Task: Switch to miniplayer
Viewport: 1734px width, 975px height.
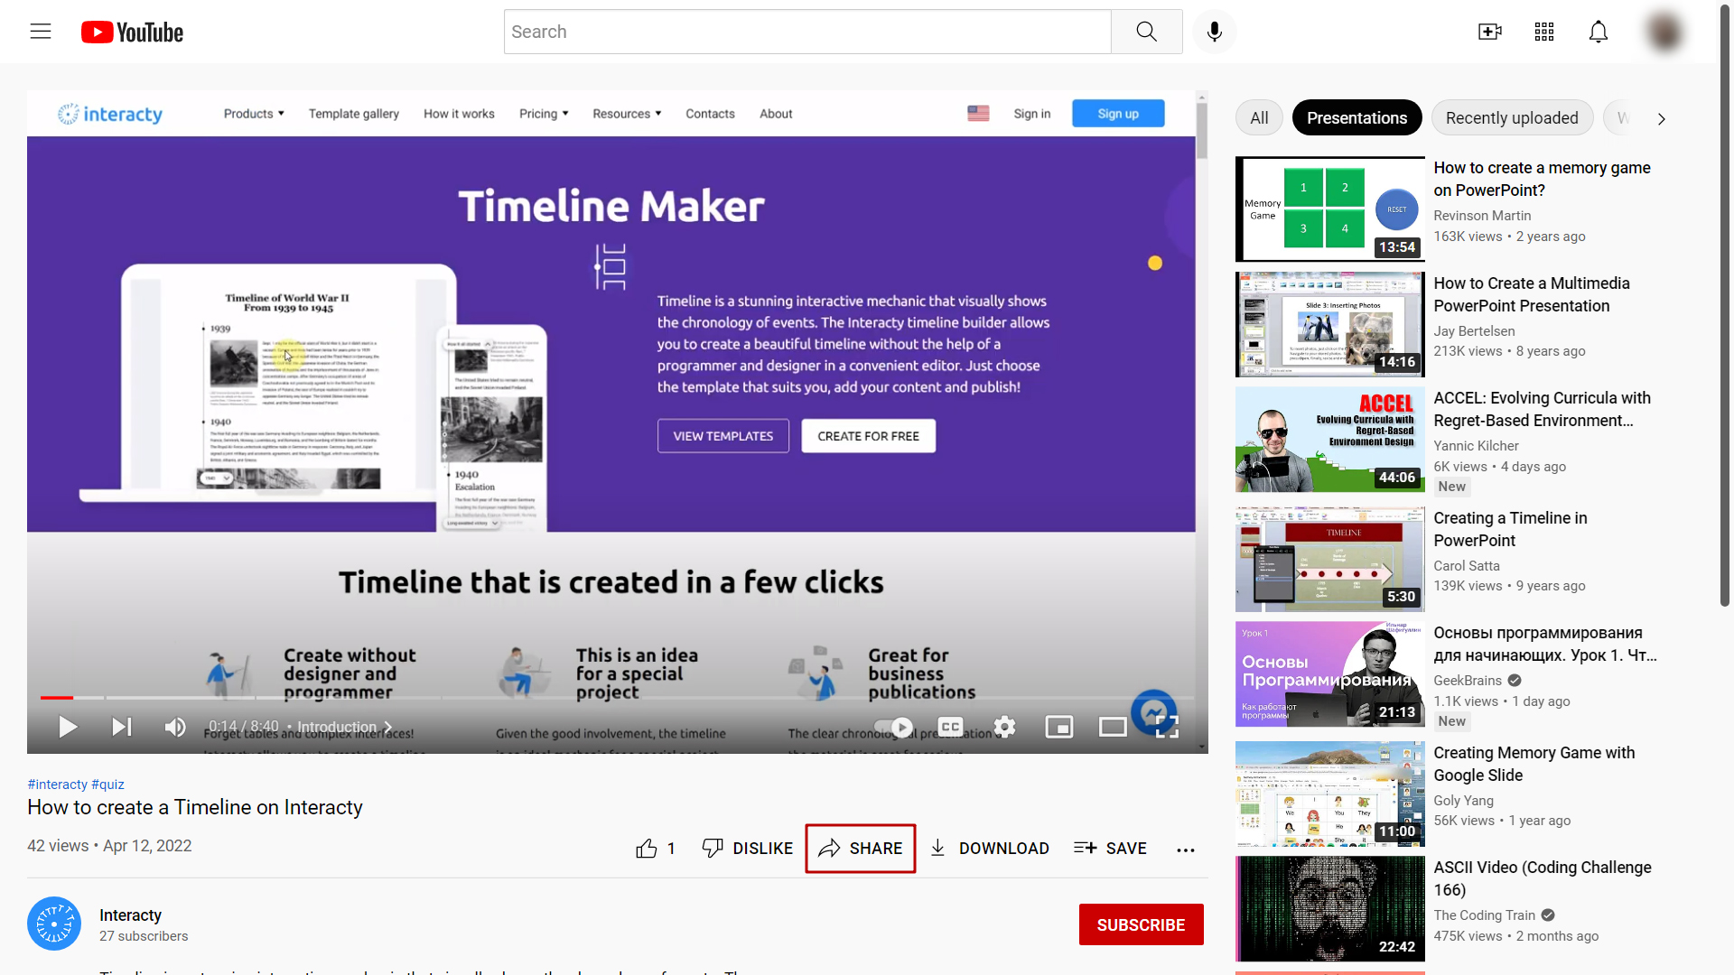Action: [1058, 727]
